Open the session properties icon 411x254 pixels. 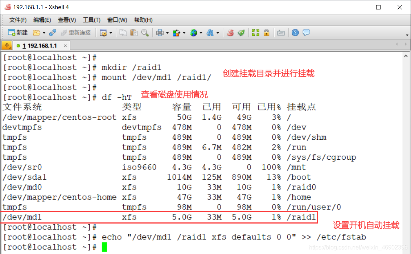click(x=103, y=33)
